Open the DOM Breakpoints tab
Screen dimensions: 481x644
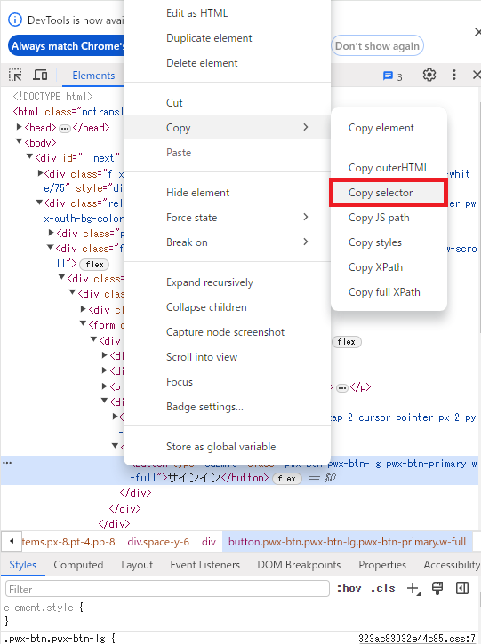[x=299, y=565]
